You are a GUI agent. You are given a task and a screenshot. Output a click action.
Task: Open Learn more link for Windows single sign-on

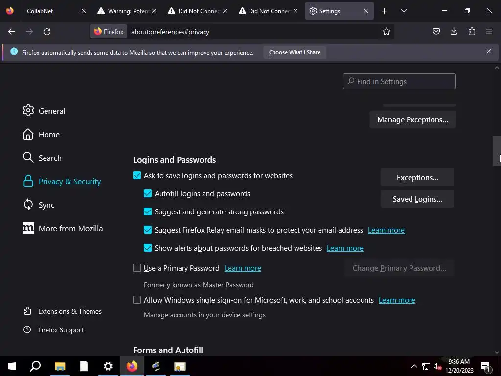[397, 300]
